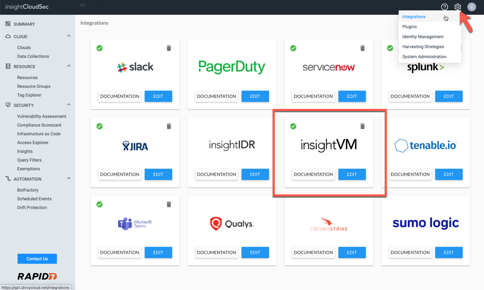Open Drift Protection page

32,208
